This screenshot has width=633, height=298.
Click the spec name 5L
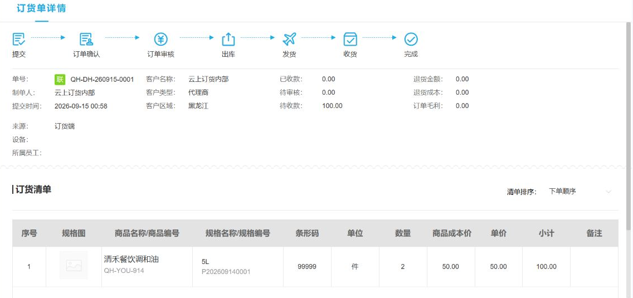pyautogui.click(x=205, y=262)
